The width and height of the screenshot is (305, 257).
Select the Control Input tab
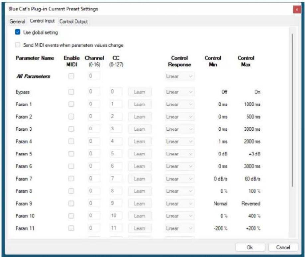click(x=42, y=21)
